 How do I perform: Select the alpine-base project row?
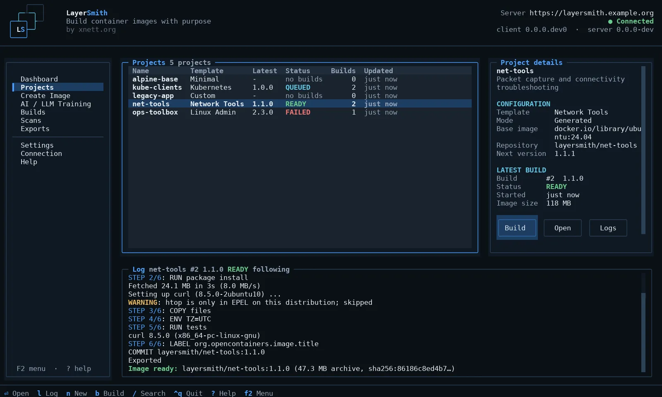coord(300,79)
